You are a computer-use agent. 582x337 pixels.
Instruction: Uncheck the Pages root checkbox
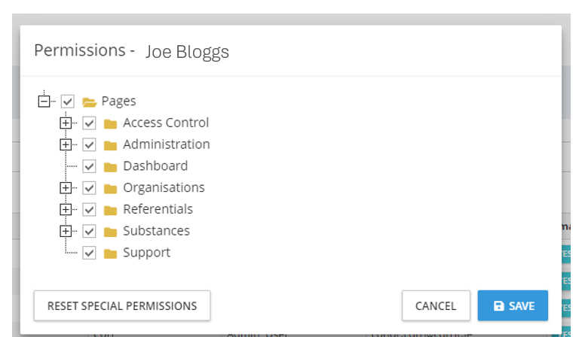(68, 102)
